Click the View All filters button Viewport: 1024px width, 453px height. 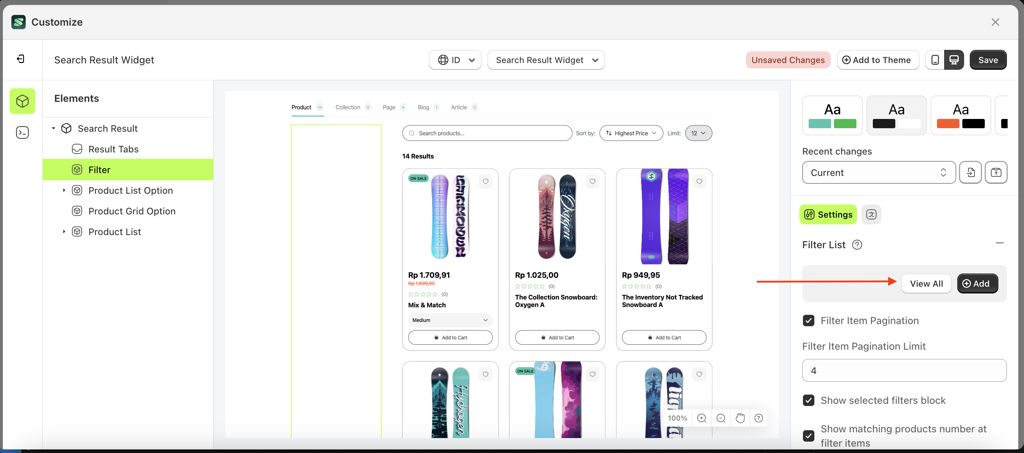pyautogui.click(x=926, y=283)
